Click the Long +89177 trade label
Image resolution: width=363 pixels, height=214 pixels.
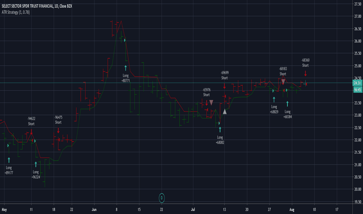point(9,170)
